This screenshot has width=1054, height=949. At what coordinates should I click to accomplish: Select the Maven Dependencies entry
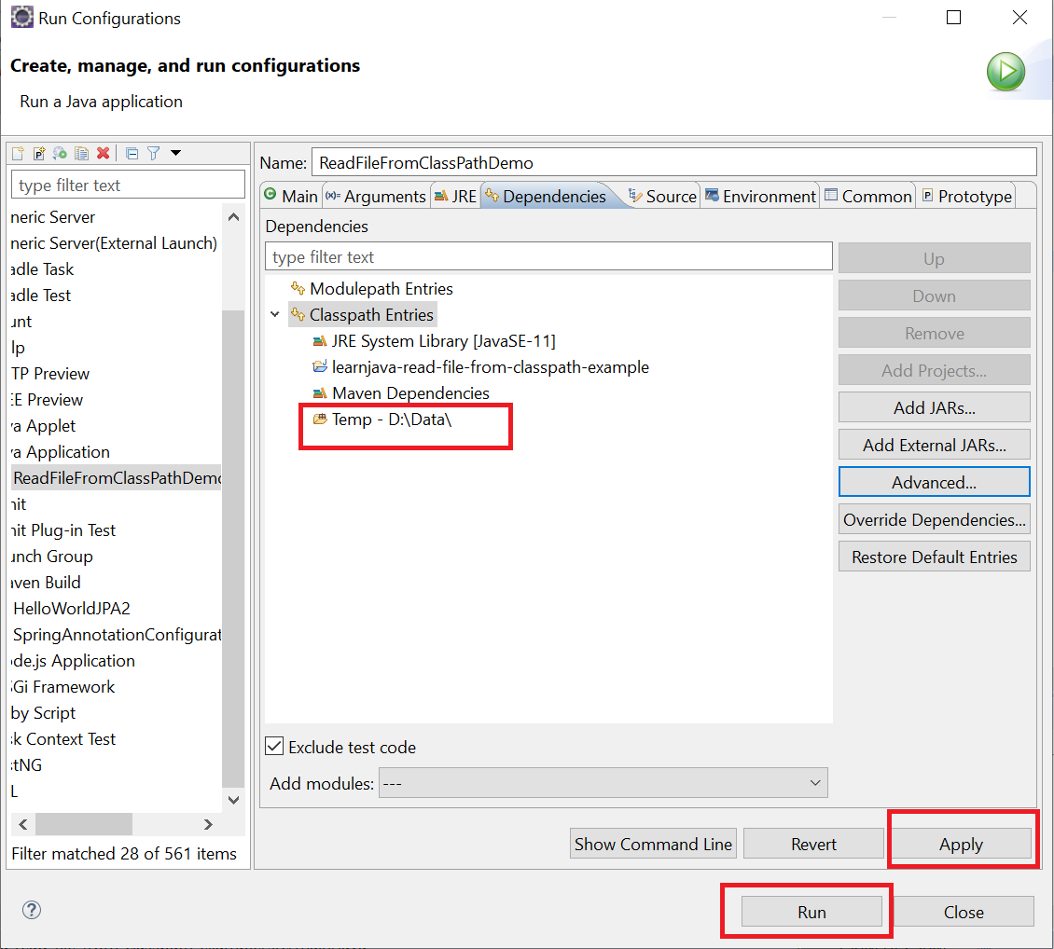click(409, 393)
